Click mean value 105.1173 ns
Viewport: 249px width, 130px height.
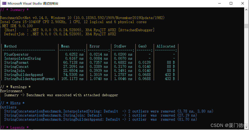72,79
